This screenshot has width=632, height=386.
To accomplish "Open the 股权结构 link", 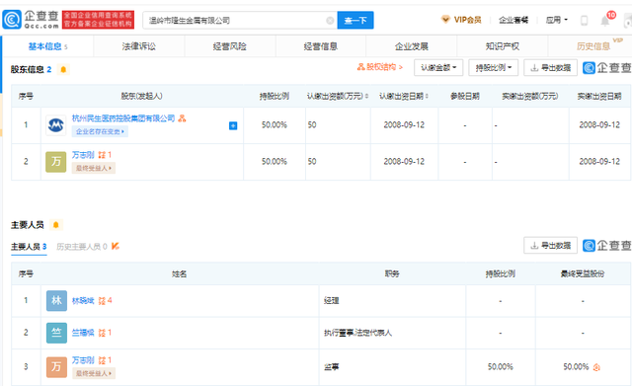I will tap(379, 67).
